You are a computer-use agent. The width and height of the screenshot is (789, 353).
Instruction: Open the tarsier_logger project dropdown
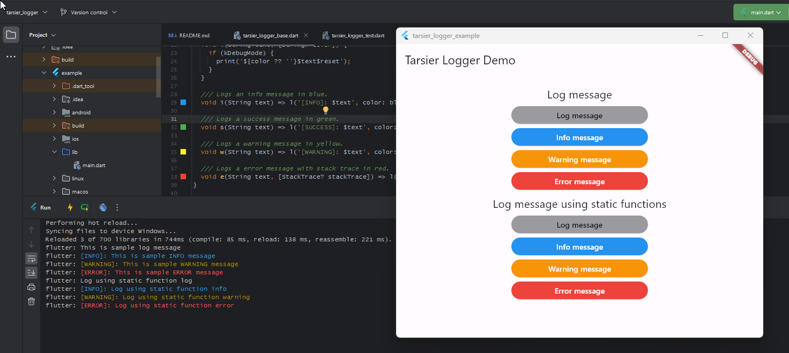click(26, 12)
